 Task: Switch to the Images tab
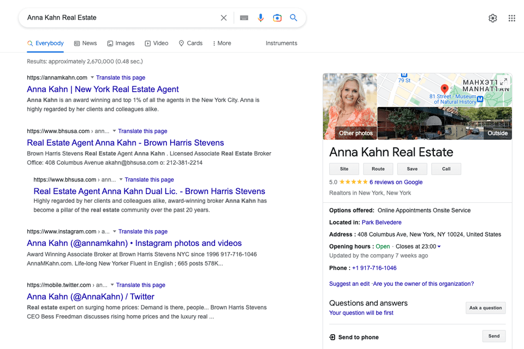tap(121, 44)
